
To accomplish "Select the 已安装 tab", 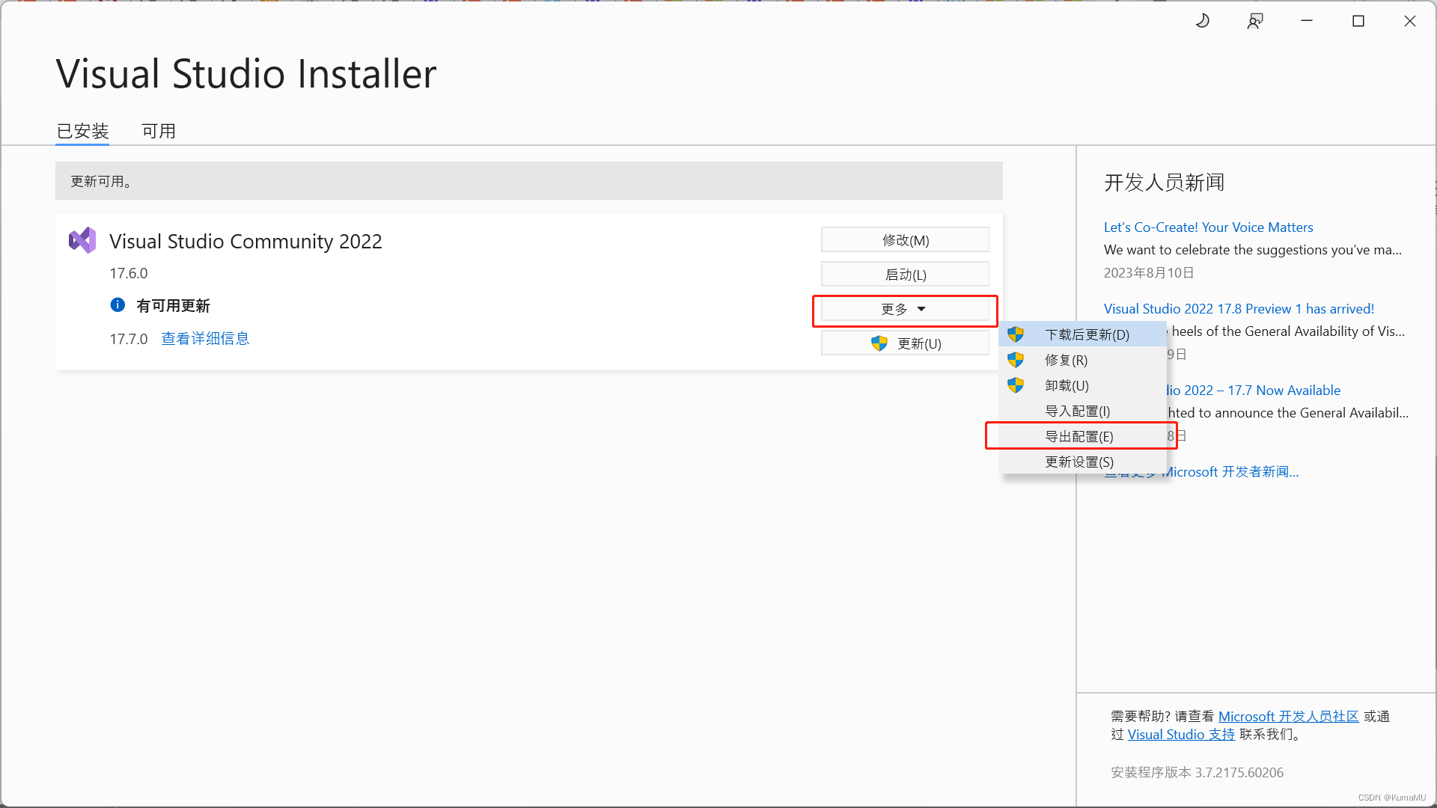I will pyautogui.click(x=82, y=131).
